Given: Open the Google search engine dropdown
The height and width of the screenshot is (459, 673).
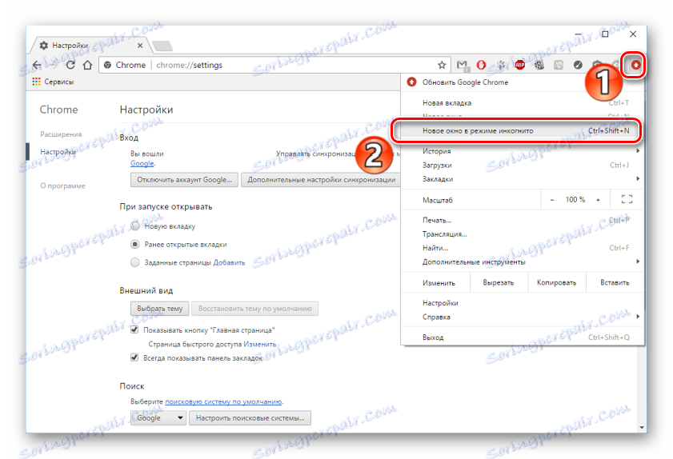Looking at the screenshot, I should tap(158, 418).
